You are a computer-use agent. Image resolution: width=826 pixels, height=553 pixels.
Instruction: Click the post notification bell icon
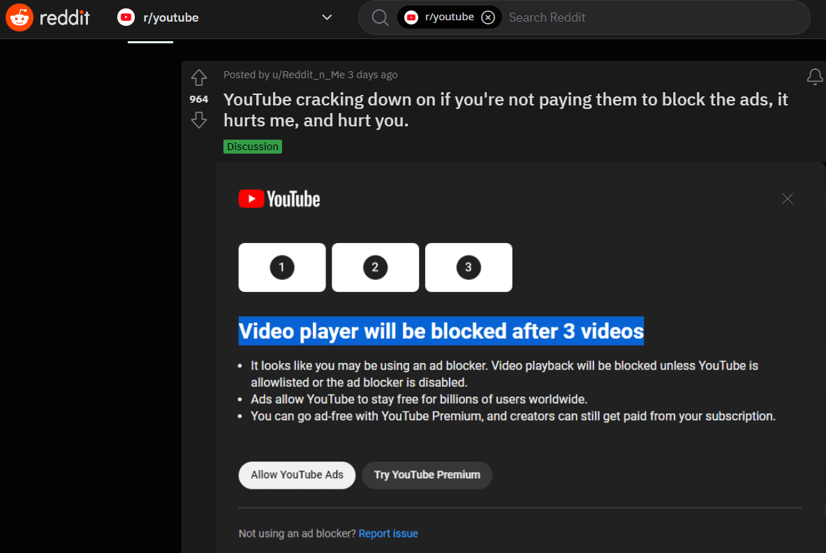[814, 77]
